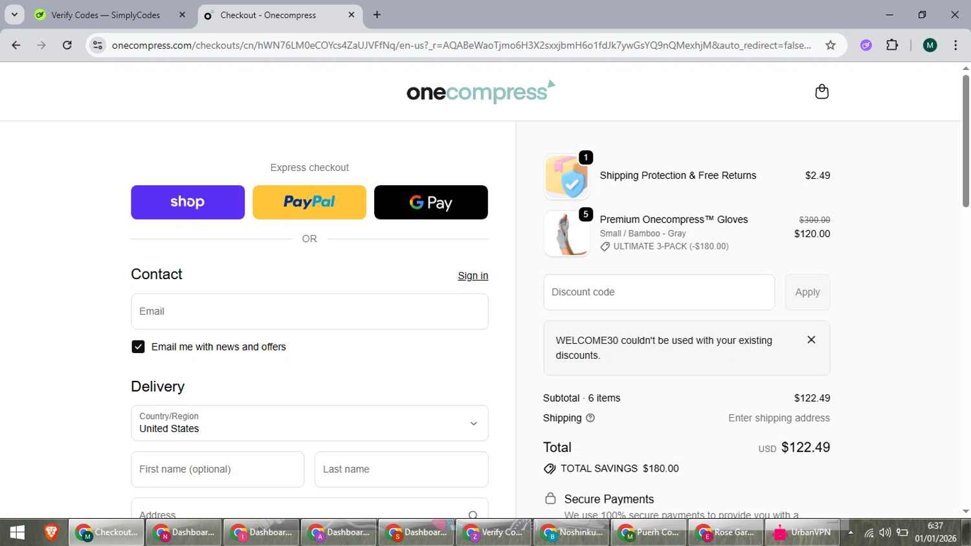Click the Apply discount button
This screenshot has height=546, width=971.
click(807, 292)
